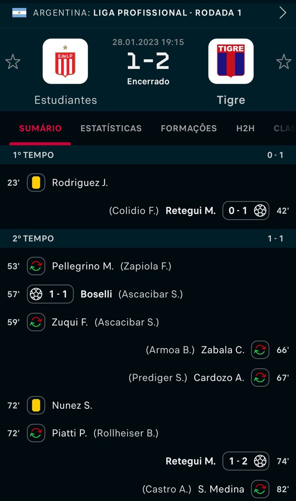296x501 pixels.
Task: Favorite Tigre with the right star
Action: pos(284,62)
